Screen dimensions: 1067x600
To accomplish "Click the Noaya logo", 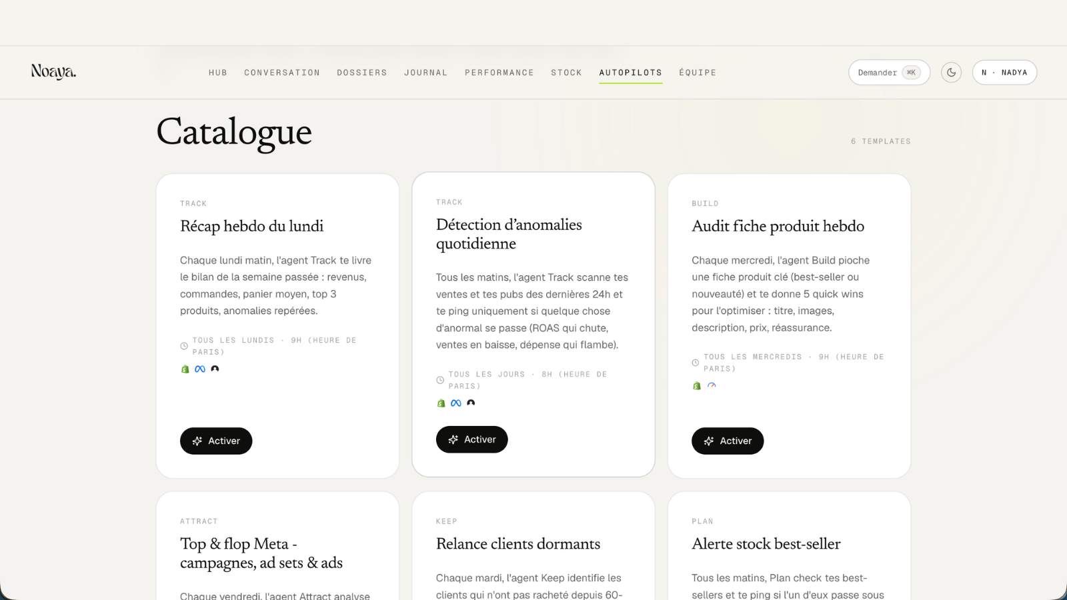I will tap(53, 71).
